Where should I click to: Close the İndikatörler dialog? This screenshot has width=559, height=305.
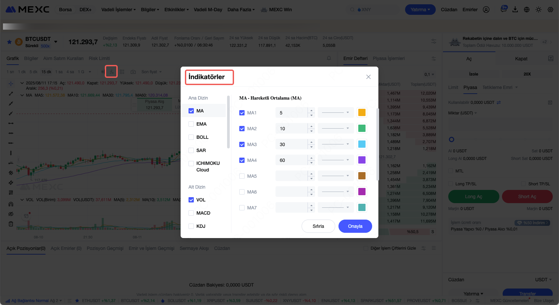click(x=368, y=77)
